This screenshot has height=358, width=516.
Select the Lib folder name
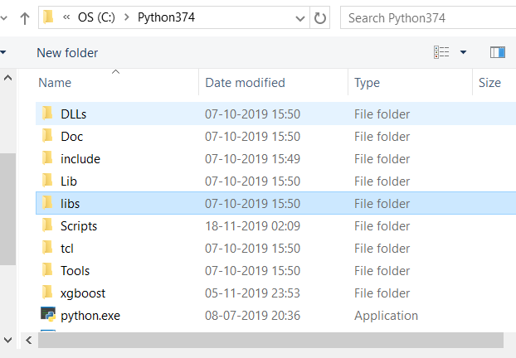pos(69,181)
